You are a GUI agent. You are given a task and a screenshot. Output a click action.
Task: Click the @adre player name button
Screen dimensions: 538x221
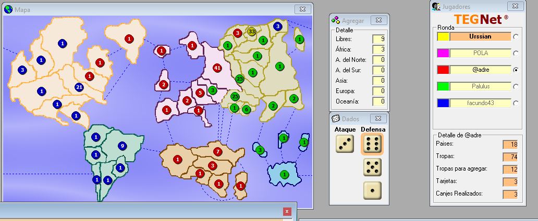pos(480,70)
